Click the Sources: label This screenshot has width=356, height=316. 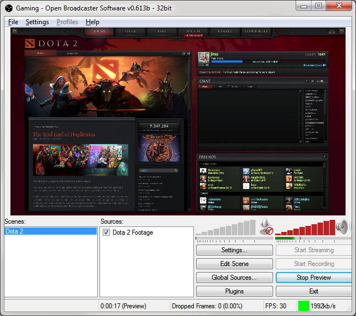tap(112, 221)
